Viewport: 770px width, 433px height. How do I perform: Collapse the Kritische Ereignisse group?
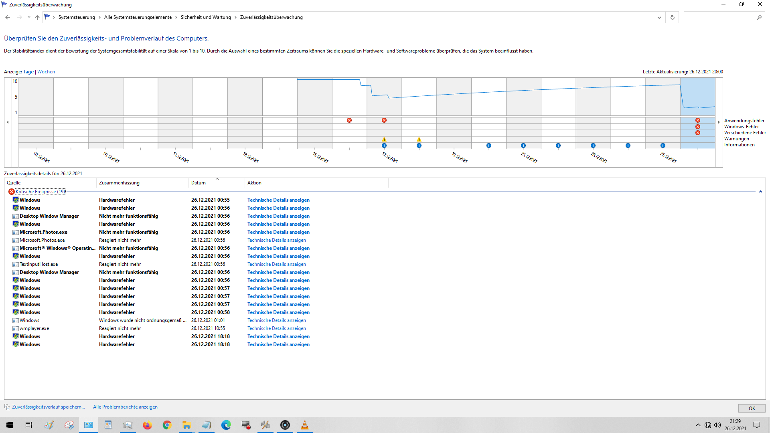click(760, 192)
